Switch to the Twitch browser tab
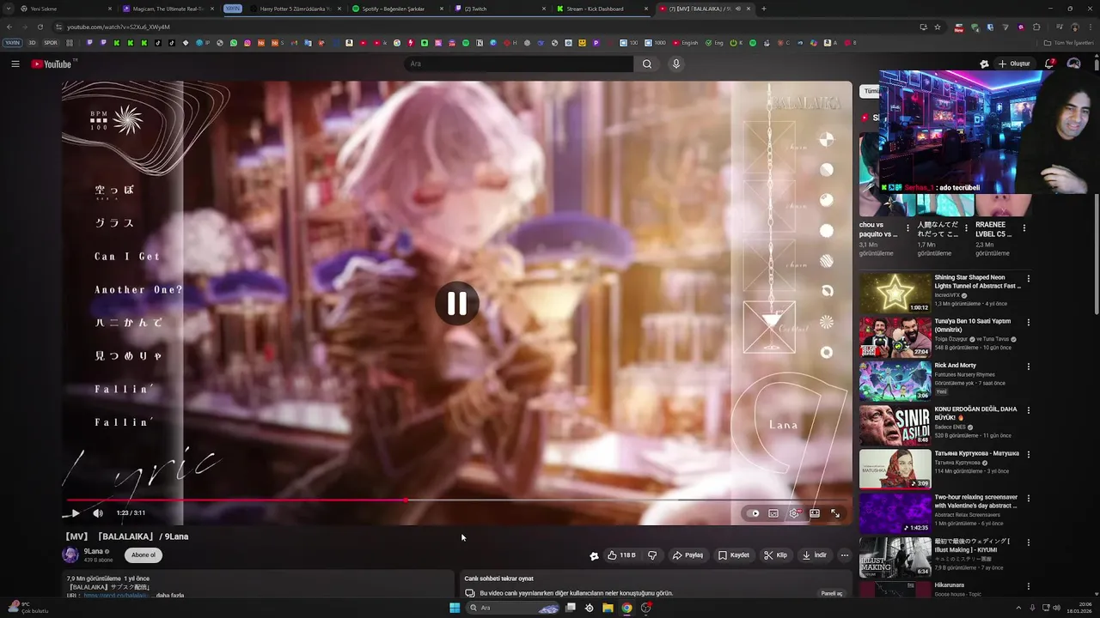 click(x=501, y=9)
